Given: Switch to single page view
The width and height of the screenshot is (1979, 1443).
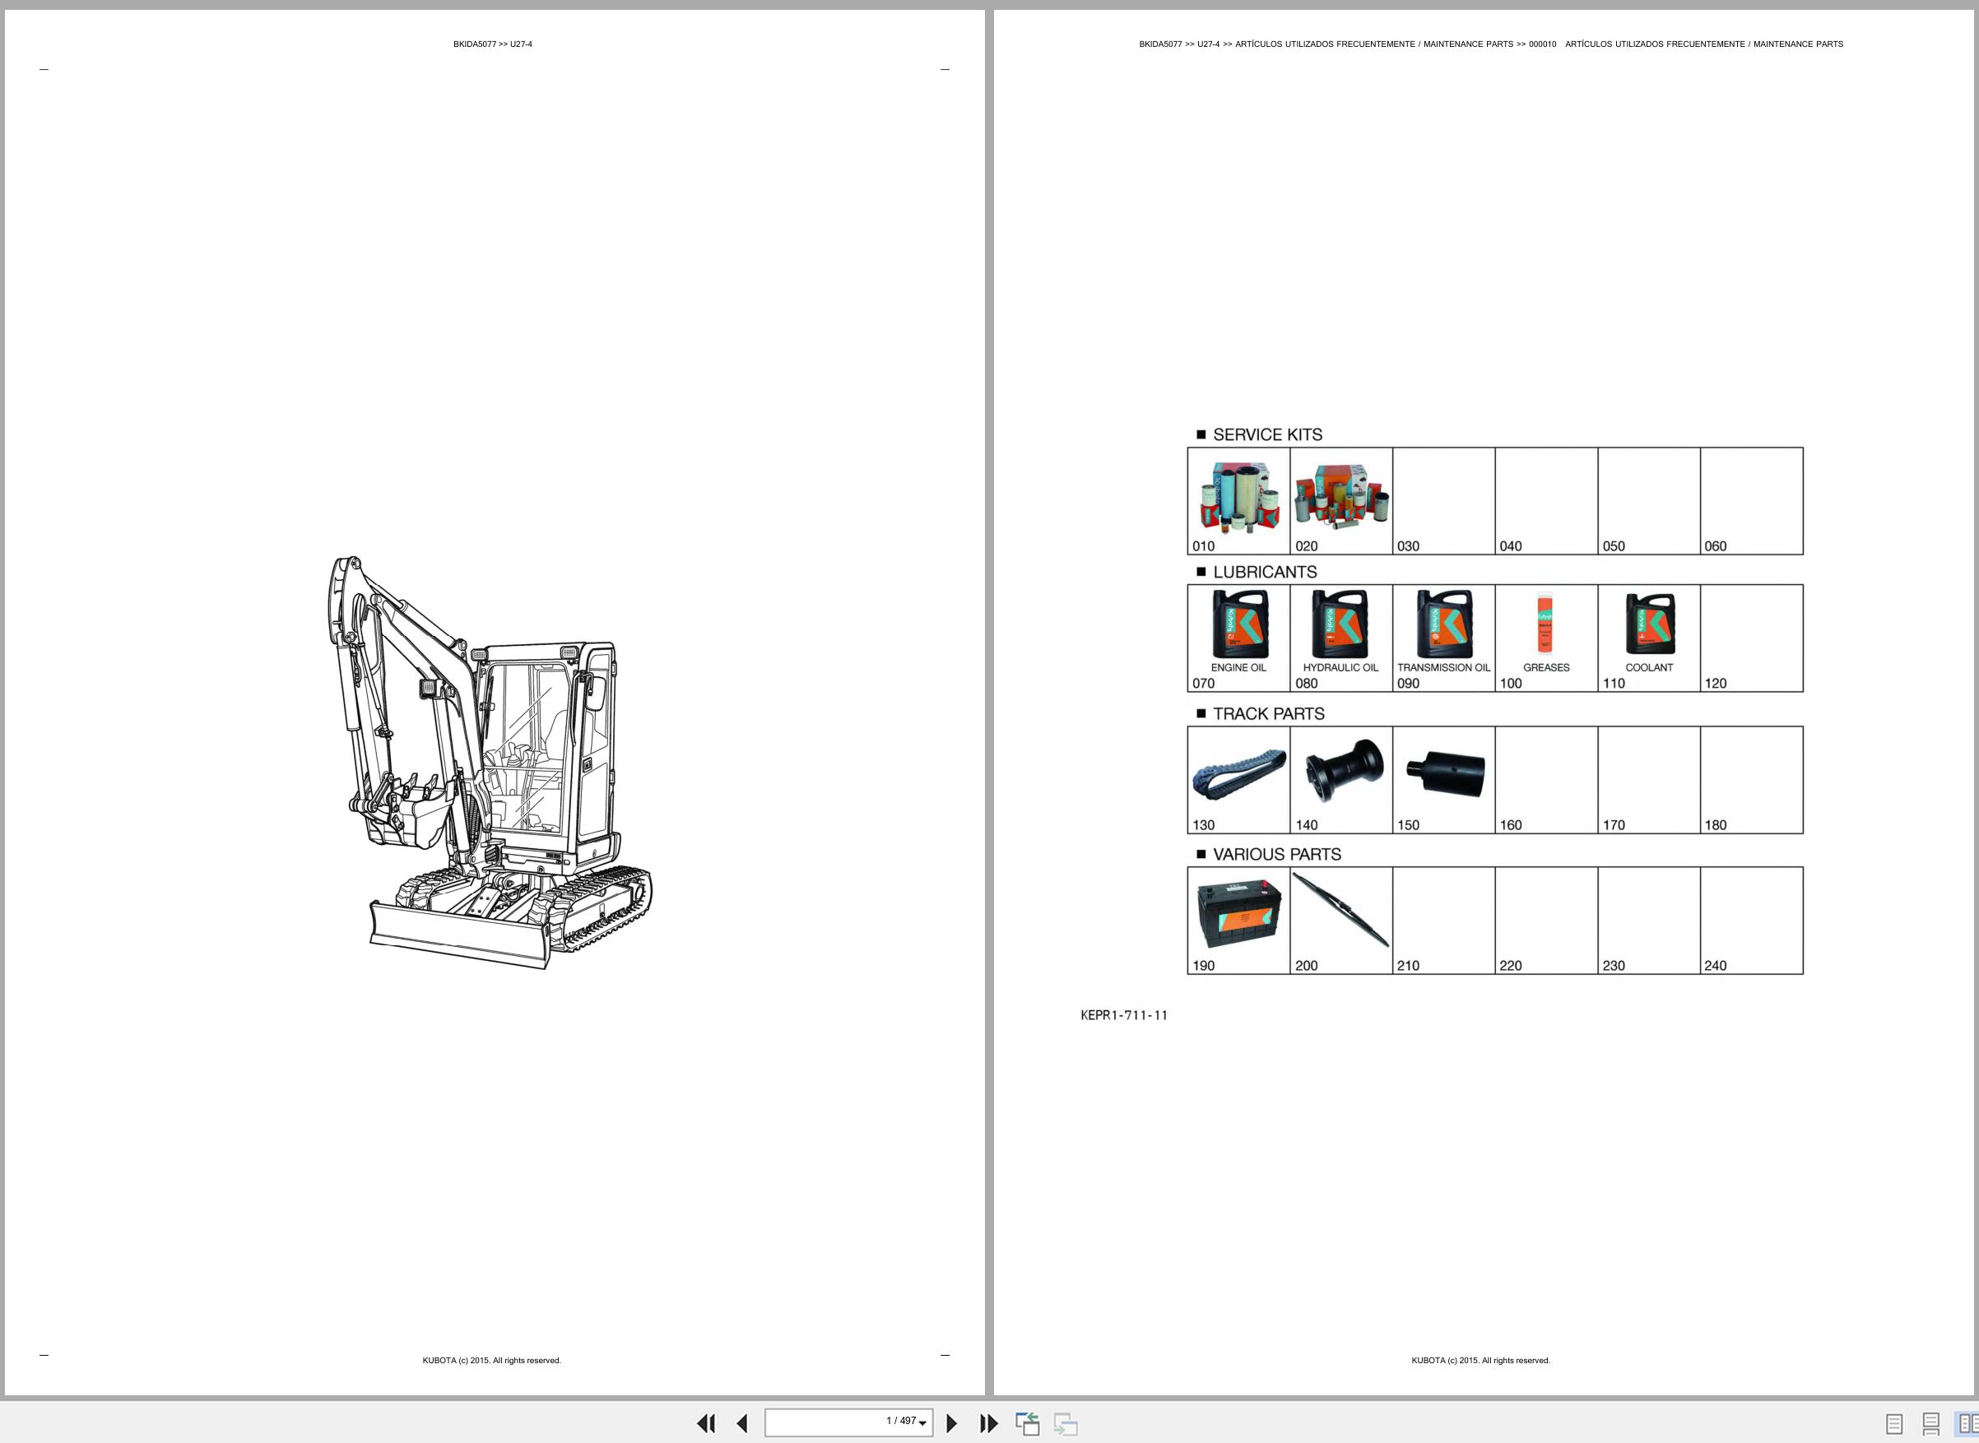Looking at the screenshot, I should pyautogui.click(x=1894, y=1425).
